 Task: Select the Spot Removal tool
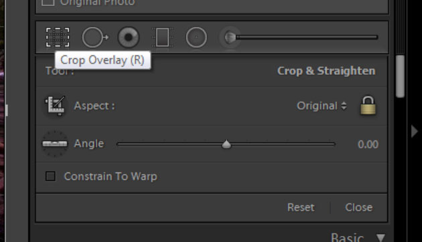95,37
